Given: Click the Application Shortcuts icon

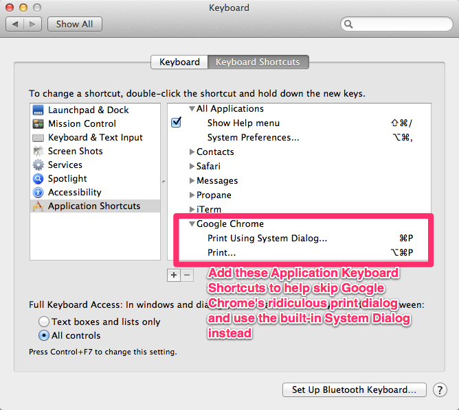Looking at the screenshot, I should coord(38,206).
